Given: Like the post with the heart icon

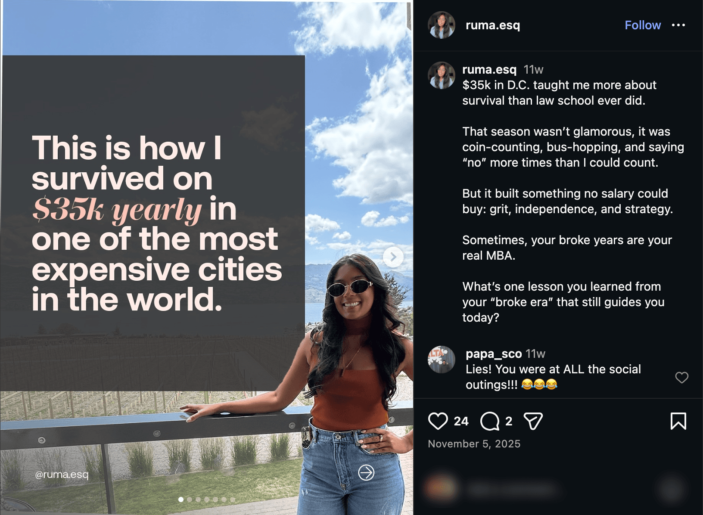Looking at the screenshot, I should 438,421.
